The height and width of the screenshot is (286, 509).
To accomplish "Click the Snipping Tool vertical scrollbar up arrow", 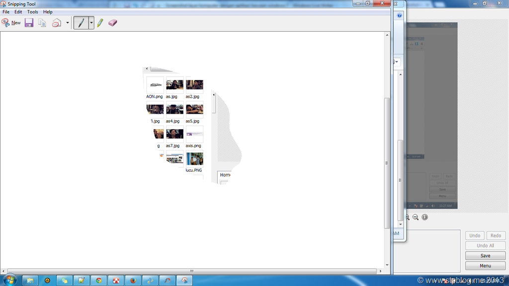I will (x=387, y=35).
